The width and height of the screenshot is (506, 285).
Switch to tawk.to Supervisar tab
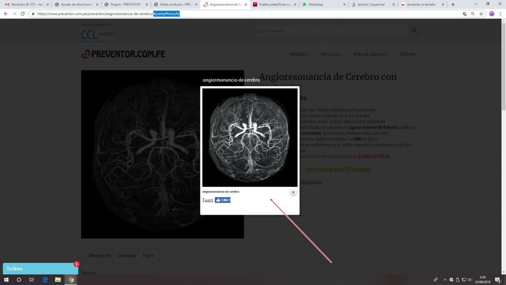[373, 5]
